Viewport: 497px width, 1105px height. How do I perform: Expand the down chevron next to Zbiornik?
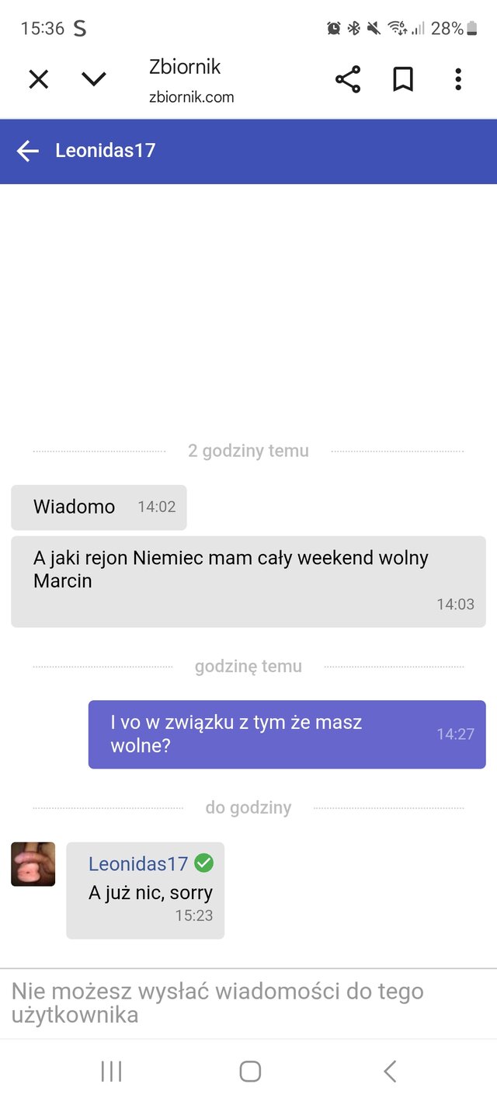click(x=93, y=79)
